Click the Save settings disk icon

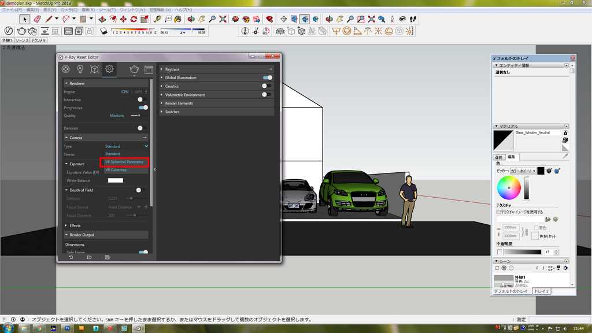pos(108,257)
